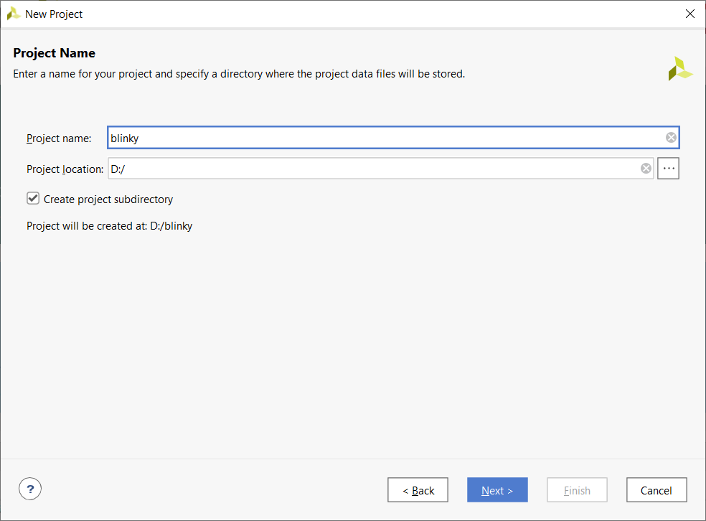
Task: Click Next to continue the wizard
Action: tap(497, 490)
